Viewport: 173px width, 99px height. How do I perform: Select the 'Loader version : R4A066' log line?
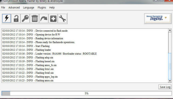[x=50, y=54]
